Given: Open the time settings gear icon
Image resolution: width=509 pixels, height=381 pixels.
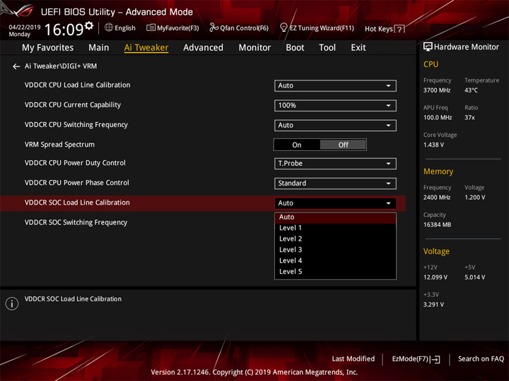Looking at the screenshot, I should (x=89, y=25).
